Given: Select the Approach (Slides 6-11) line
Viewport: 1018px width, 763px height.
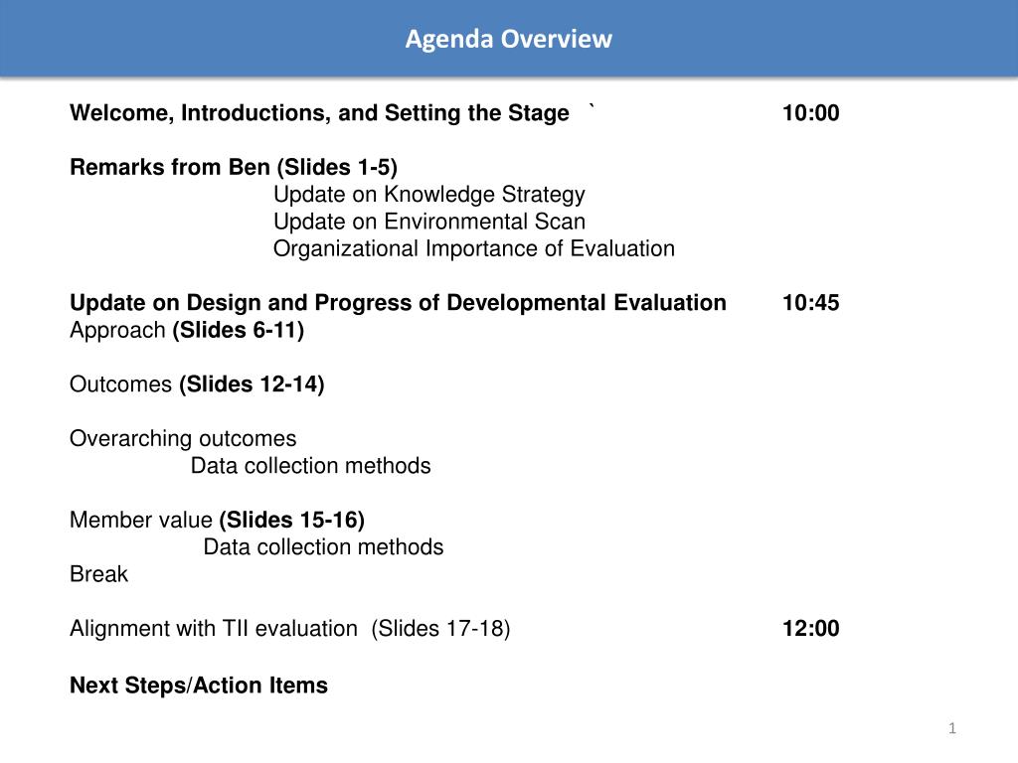Looking at the screenshot, I should (187, 330).
